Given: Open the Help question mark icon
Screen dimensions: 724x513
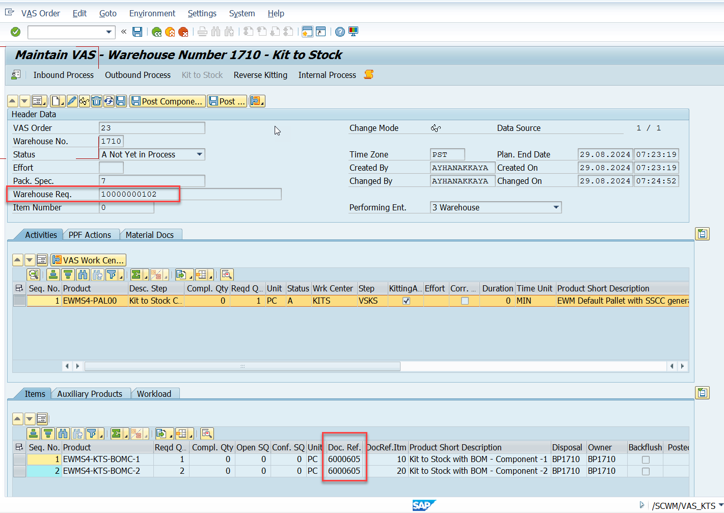Looking at the screenshot, I should click(x=340, y=32).
